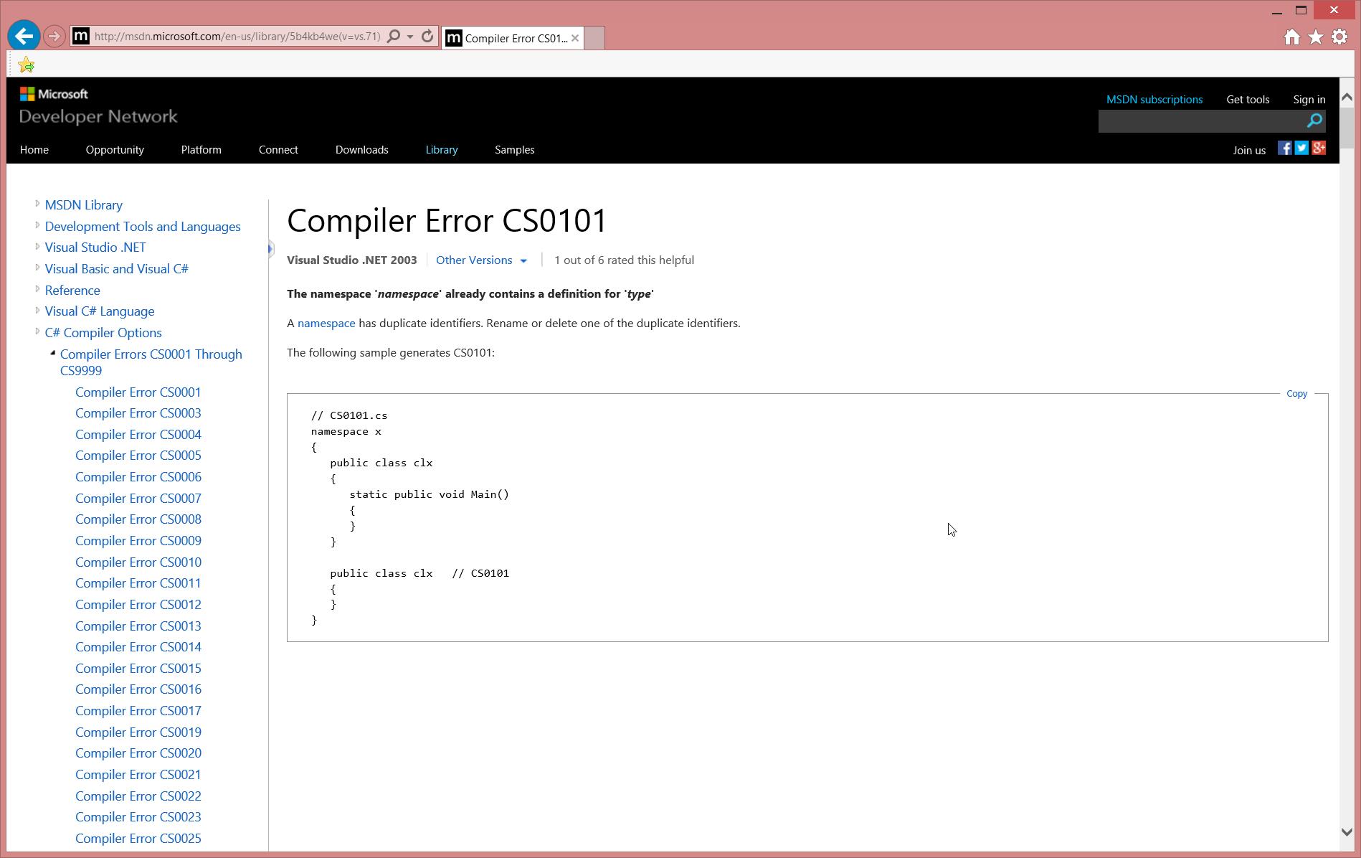This screenshot has height=858, width=1361.
Task: Expand Visual Basic and Visual C# node
Action: pos(37,268)
